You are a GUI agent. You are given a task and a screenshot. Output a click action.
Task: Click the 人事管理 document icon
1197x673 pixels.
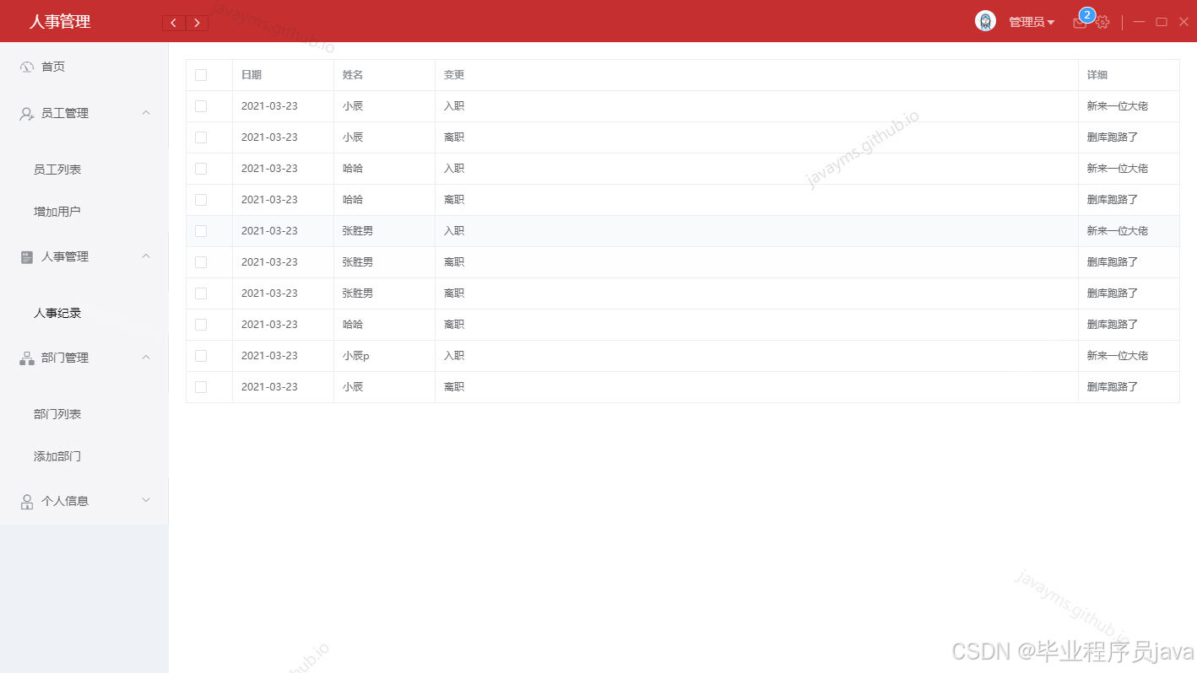pyautogui.click(x=27, y=257)
